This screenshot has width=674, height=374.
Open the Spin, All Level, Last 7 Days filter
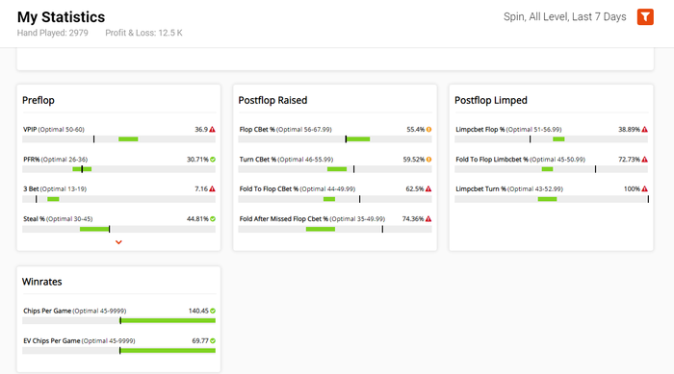[565, 16]
